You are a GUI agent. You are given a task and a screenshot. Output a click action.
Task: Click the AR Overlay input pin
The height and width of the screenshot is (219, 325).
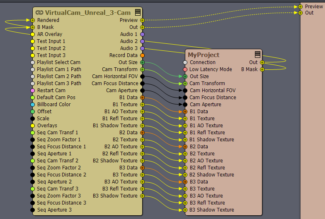33,34
